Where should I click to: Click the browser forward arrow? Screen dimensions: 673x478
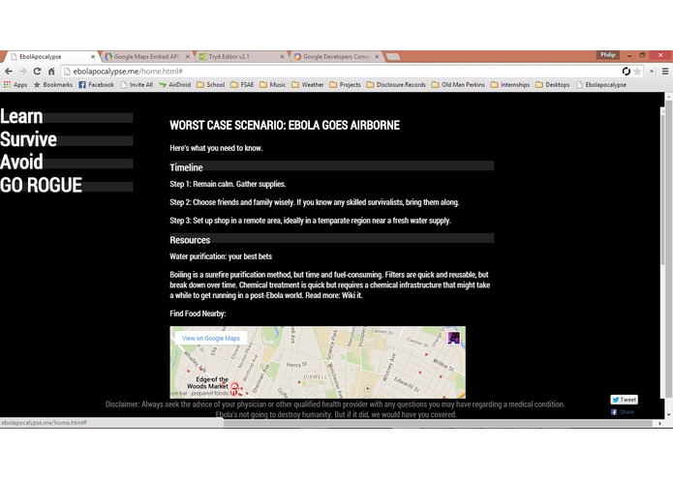coord(22,72)
